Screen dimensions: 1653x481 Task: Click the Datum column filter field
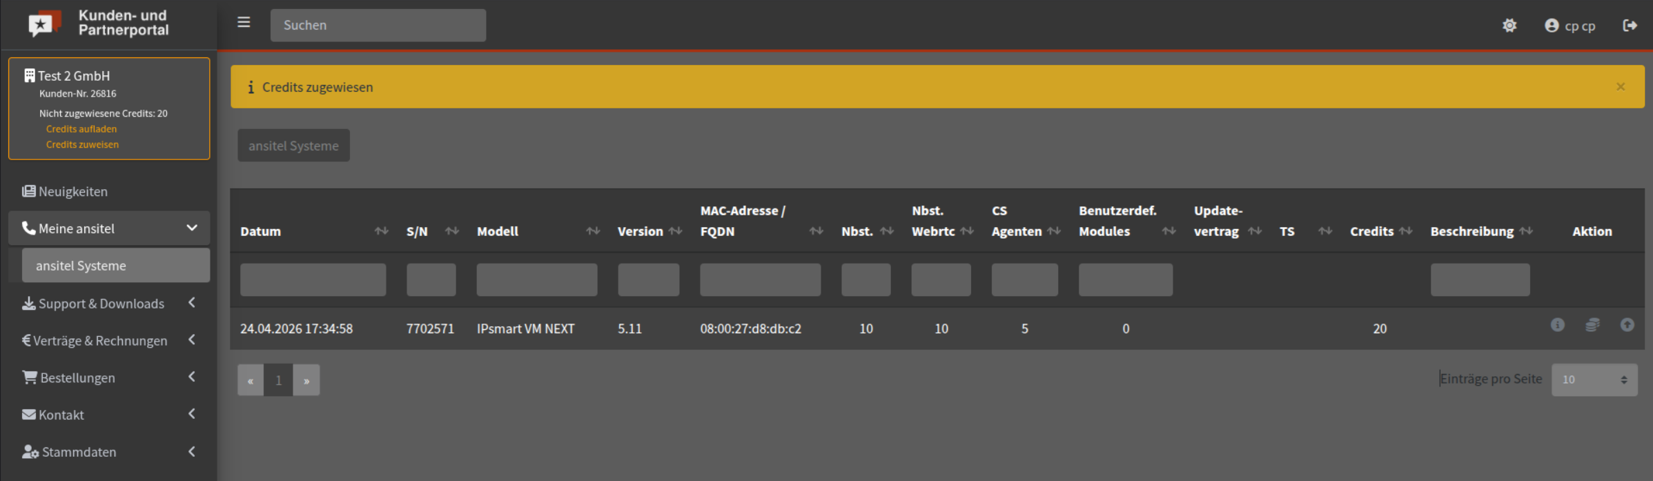(x=313, y=280)
